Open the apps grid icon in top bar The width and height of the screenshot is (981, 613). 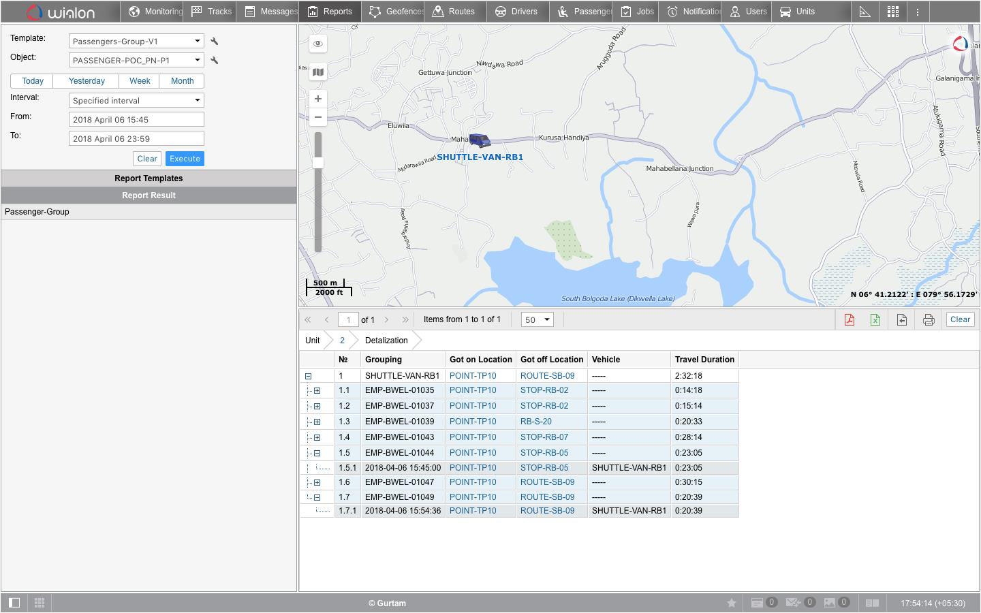(893, 12)
